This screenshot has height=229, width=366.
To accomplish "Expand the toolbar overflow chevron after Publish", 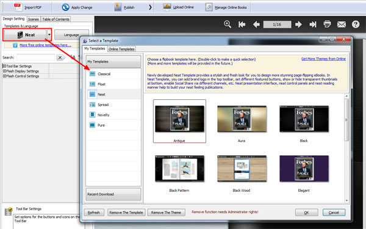I will point(150,7).
